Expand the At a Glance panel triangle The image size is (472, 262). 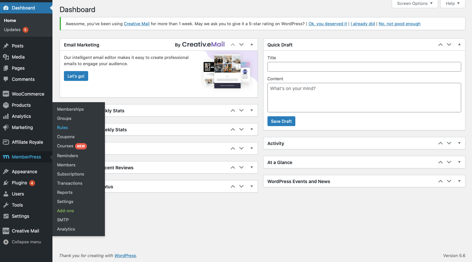point(459,162)
